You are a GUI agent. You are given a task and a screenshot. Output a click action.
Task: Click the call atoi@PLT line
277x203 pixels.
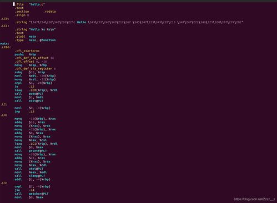click(x=29, y=169)
